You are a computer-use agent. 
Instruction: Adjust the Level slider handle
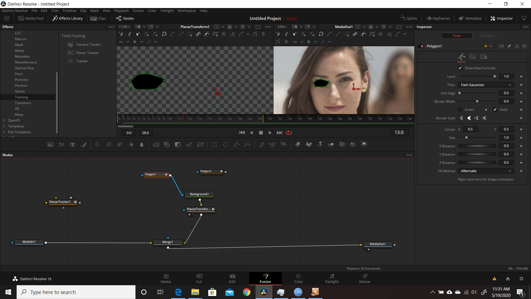tap(494, 76)
